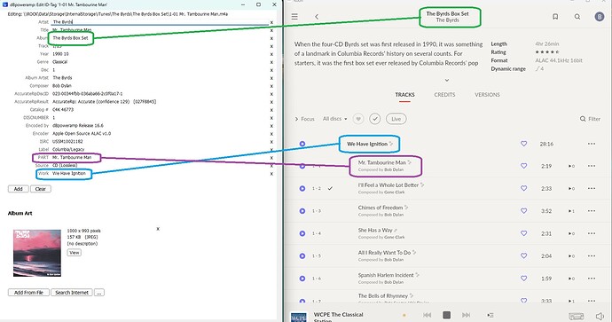Skip to previous track in footer

(427, 315)
